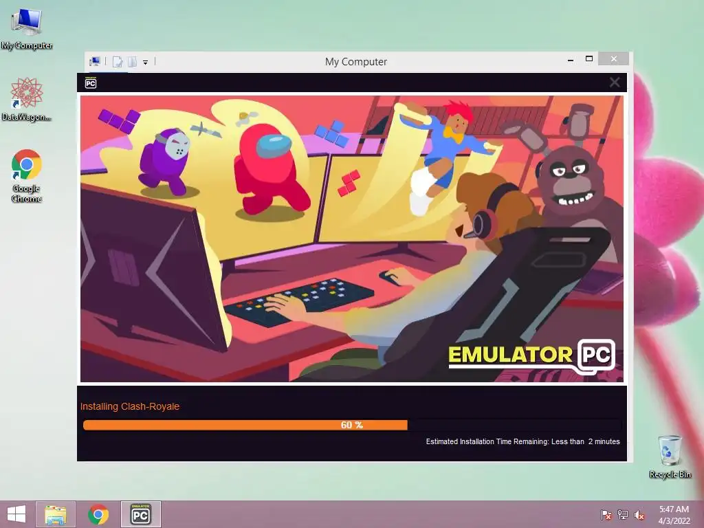
Task: Click the Emulator PC splash artwork
Action: click(x=352, y=239)
